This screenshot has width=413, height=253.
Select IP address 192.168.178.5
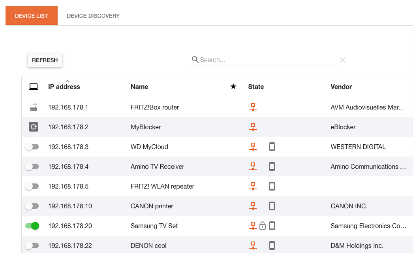[x=68, y=187]
